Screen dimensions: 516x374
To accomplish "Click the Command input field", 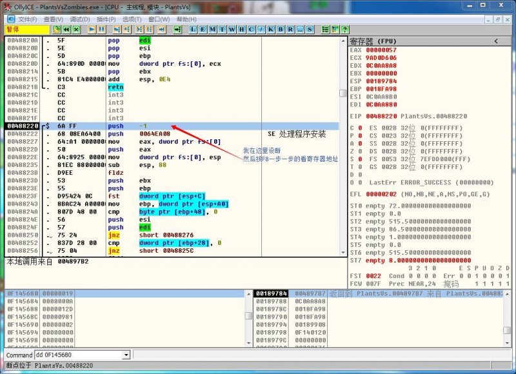I will [x=79, y=355].
